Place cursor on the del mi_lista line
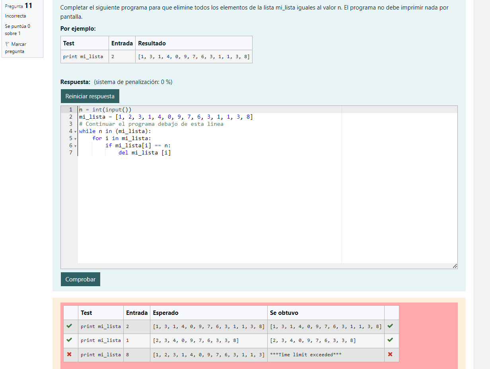The width and height of the screenshot is (490, 369). (145, 152)
